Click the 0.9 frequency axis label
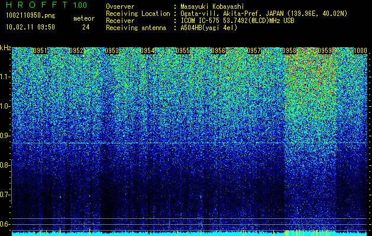The width and height of the screenshot is (372, 236). (4, 136)
